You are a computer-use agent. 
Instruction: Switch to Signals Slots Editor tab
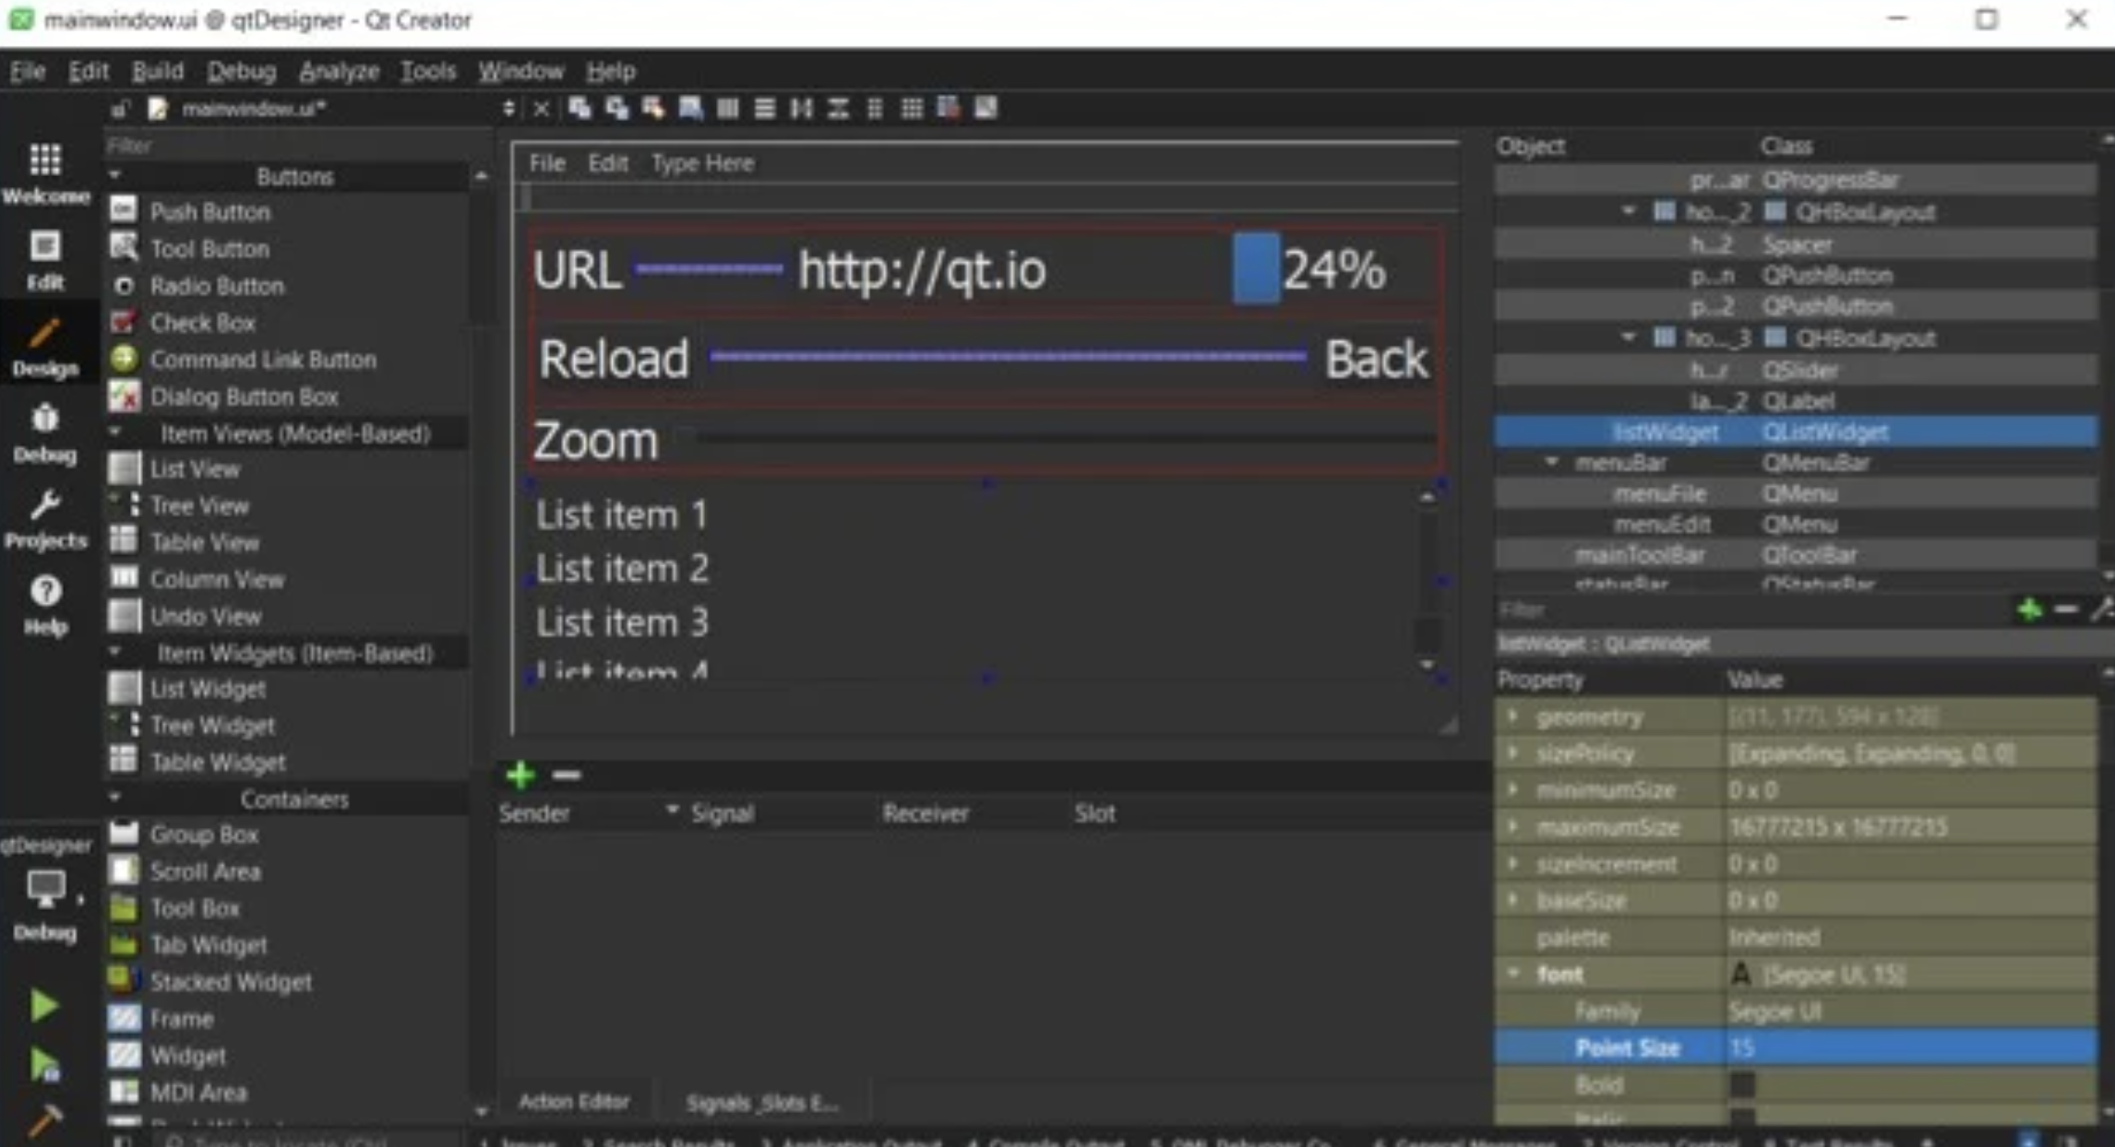coord(760,1103)
